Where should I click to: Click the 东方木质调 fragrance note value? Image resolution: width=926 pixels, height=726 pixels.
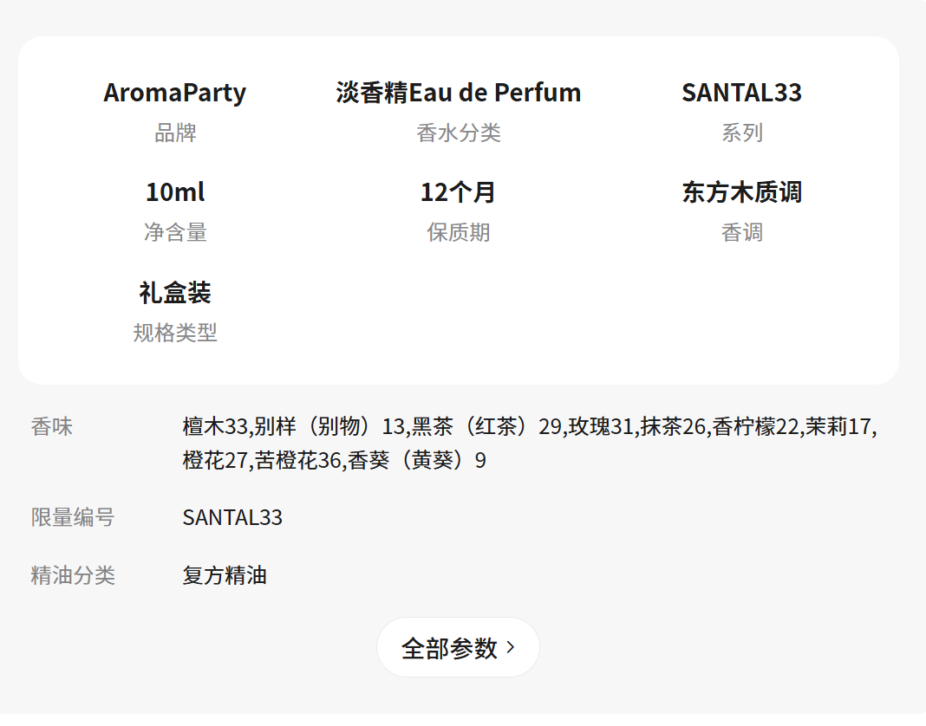point(741,192)
